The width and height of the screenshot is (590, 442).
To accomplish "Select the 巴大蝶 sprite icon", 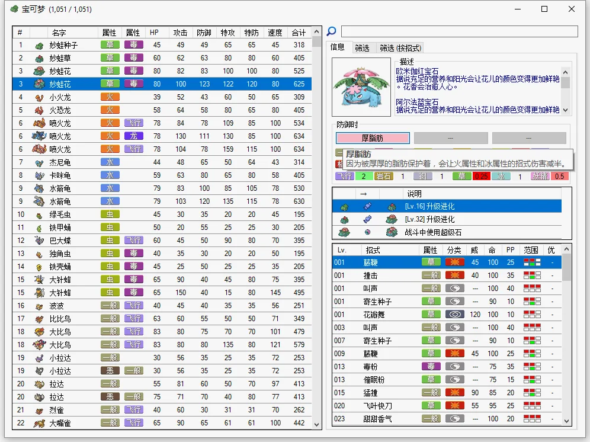I will 39,241.
